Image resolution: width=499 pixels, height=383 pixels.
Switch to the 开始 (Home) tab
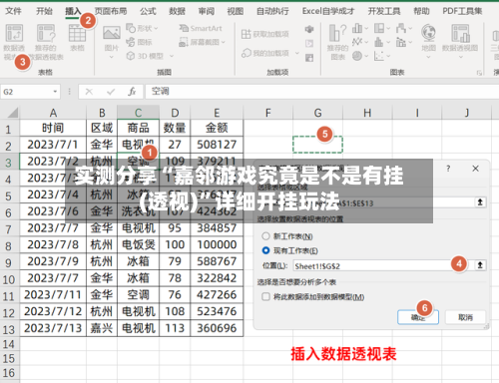click(44, 11)
